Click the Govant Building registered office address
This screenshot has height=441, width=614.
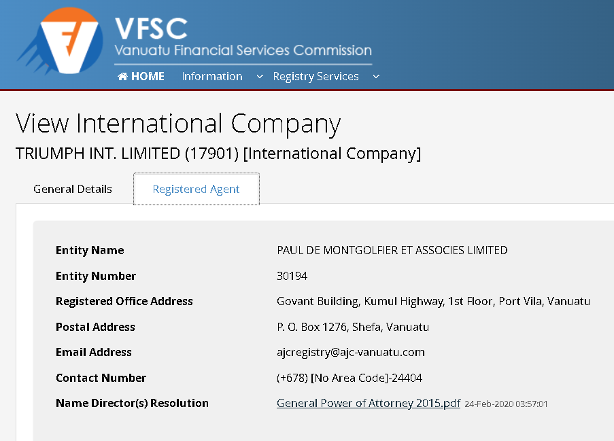(433, 301)
